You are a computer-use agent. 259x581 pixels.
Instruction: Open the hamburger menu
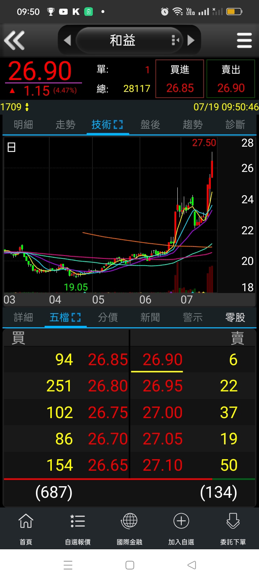click(x=244, y=40)
